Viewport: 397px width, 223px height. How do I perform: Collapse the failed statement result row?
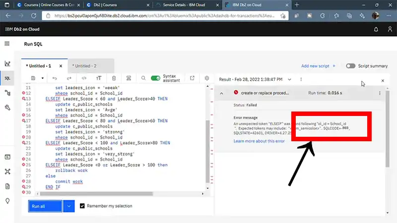221,93
